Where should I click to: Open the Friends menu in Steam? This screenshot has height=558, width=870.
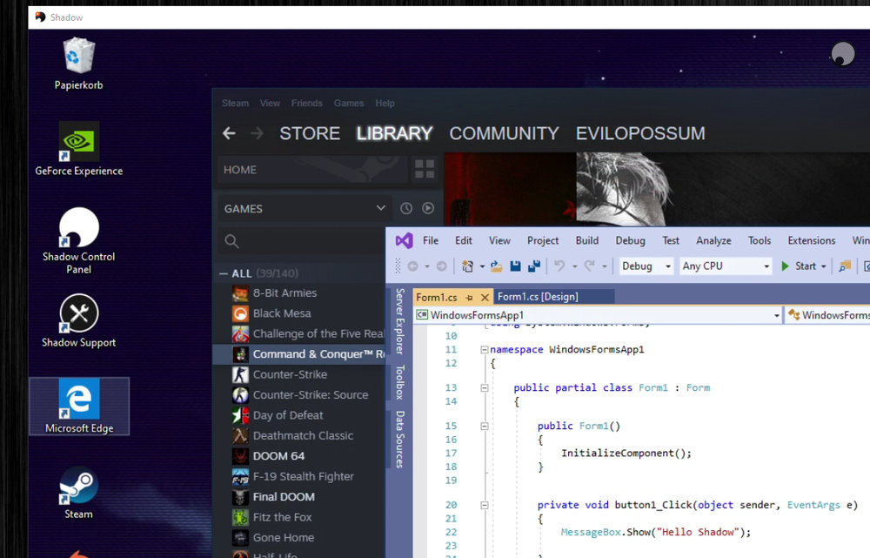click(x=307, y=104)
